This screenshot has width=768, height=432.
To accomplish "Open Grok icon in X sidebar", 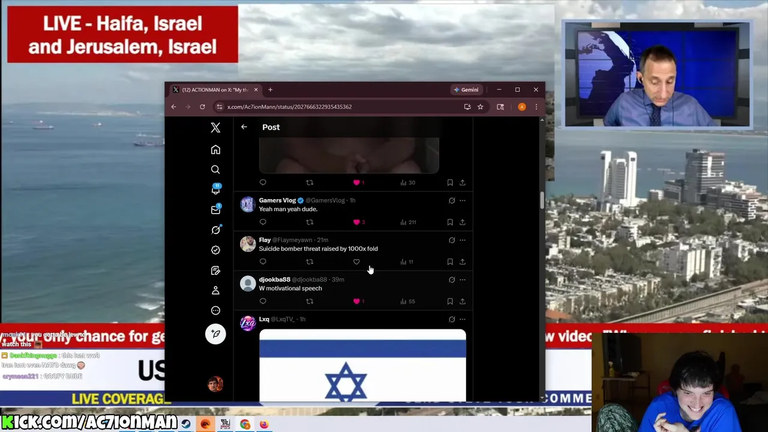I will (215, 230).
